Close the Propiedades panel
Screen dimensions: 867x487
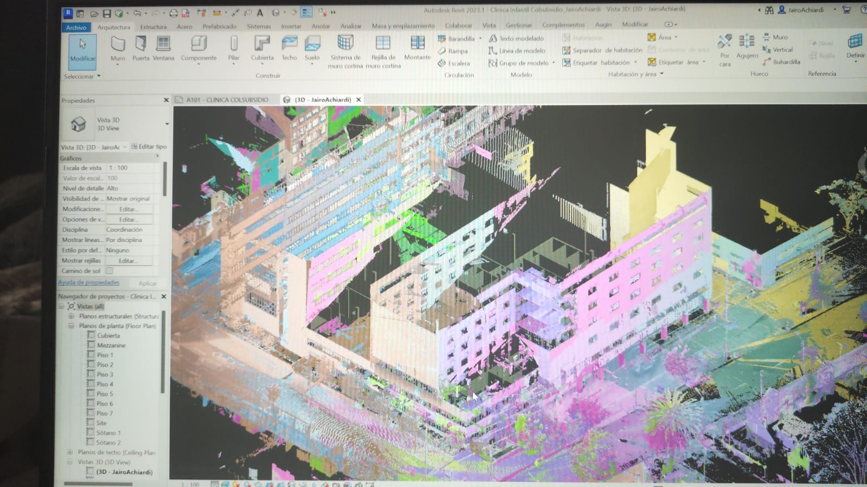click(x=166, y=100)
